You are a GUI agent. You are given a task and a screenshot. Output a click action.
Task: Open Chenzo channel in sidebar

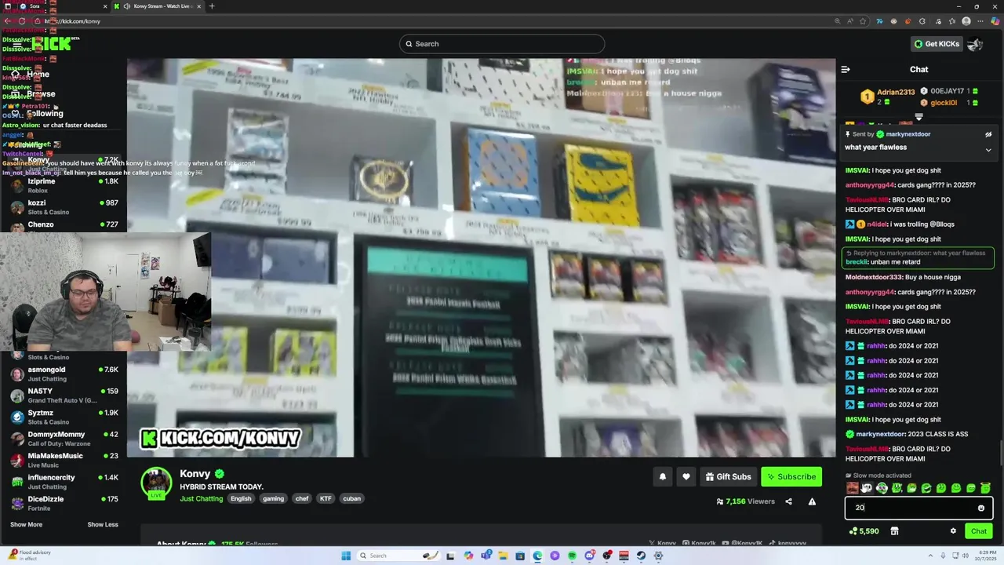(63, 225)
